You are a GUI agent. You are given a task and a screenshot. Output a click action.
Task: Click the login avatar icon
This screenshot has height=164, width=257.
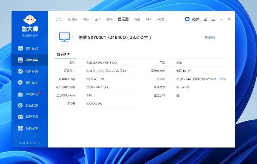tap(187, 19)
